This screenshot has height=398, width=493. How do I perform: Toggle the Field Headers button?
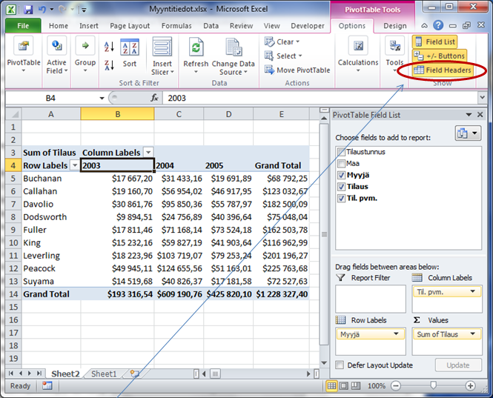coord(442,70)
